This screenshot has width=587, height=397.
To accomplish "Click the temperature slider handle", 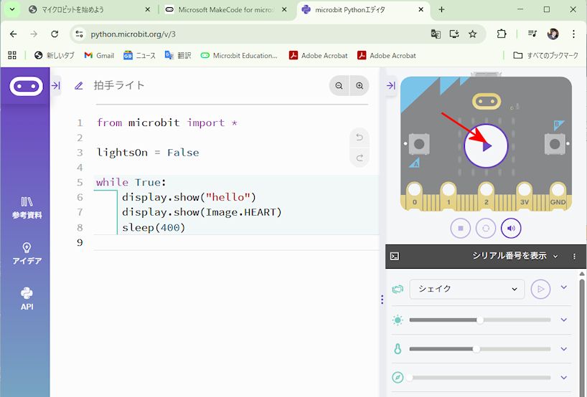I will [x=476, y=349].
